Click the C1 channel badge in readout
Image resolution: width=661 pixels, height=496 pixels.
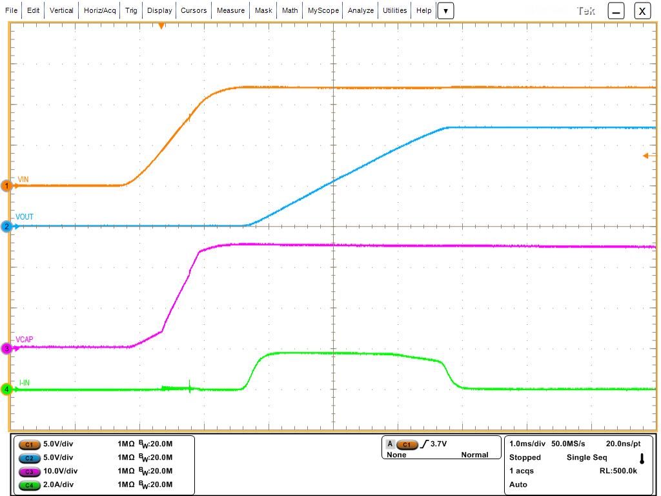click(x=29, y=444)
